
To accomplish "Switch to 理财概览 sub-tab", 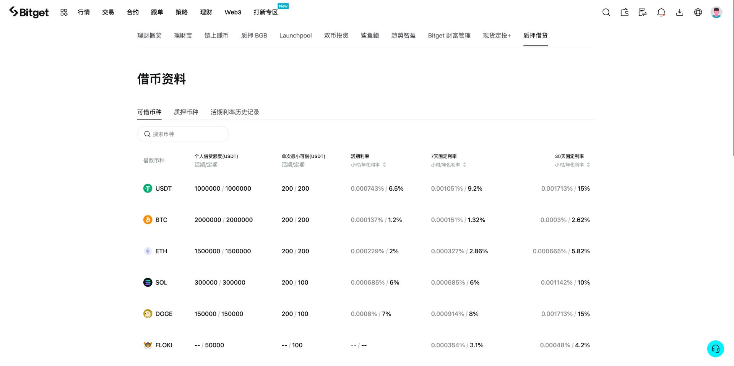I will pos(149,36).
